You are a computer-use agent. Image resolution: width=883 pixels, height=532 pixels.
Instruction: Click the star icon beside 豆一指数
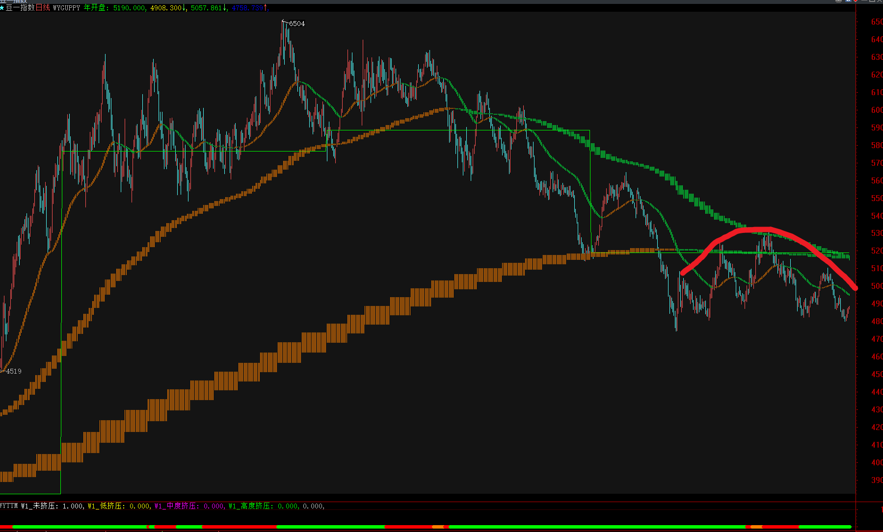[2, 8]
